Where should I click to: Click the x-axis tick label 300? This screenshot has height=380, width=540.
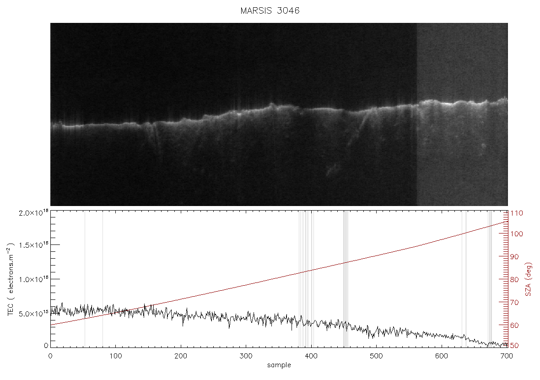pyautogui.click(x=246, y=356)
